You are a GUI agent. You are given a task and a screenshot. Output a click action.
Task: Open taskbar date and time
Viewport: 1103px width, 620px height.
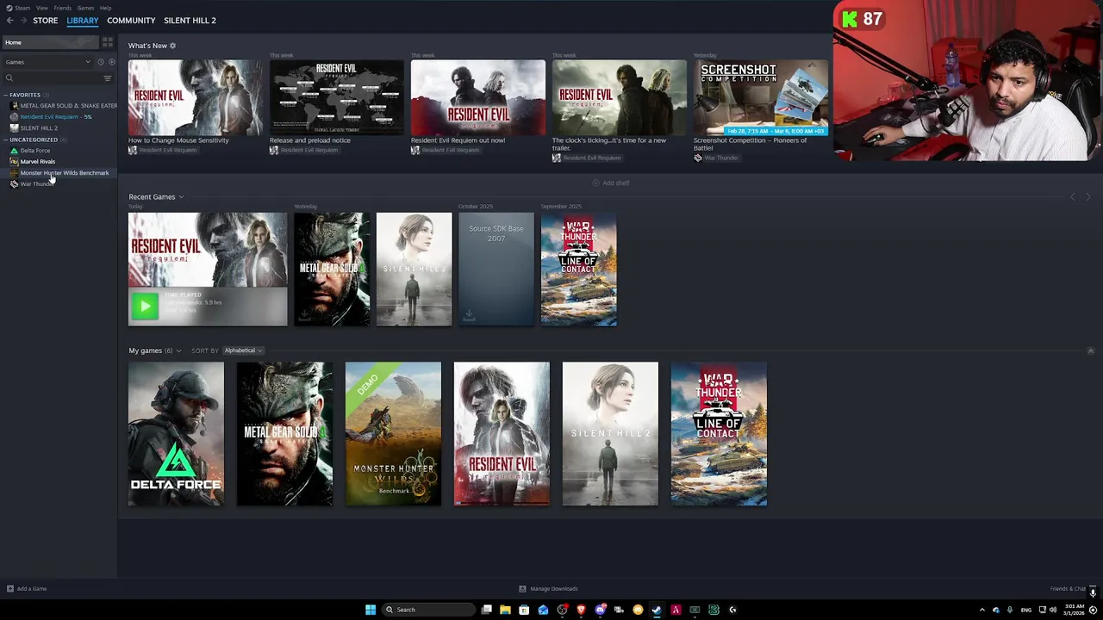1075,610
